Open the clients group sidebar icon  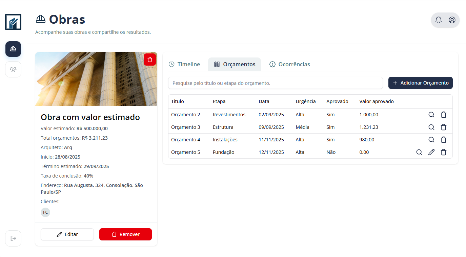(13, 69)
